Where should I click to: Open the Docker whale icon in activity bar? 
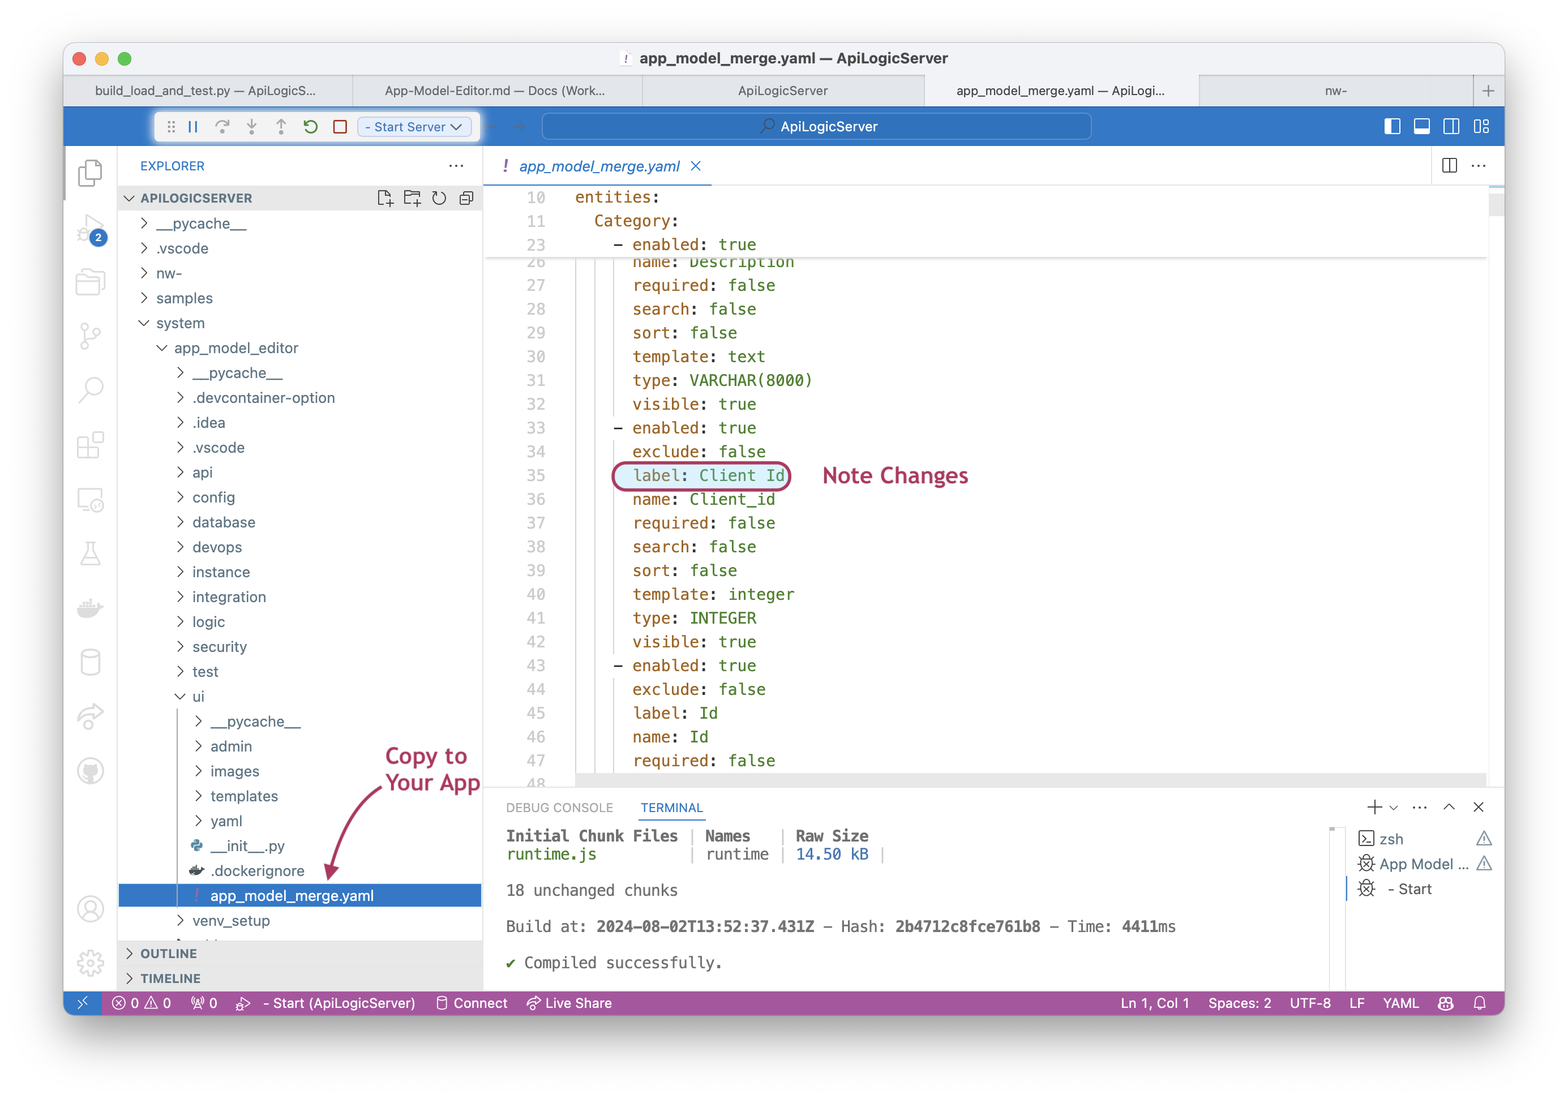coord(90,608)
